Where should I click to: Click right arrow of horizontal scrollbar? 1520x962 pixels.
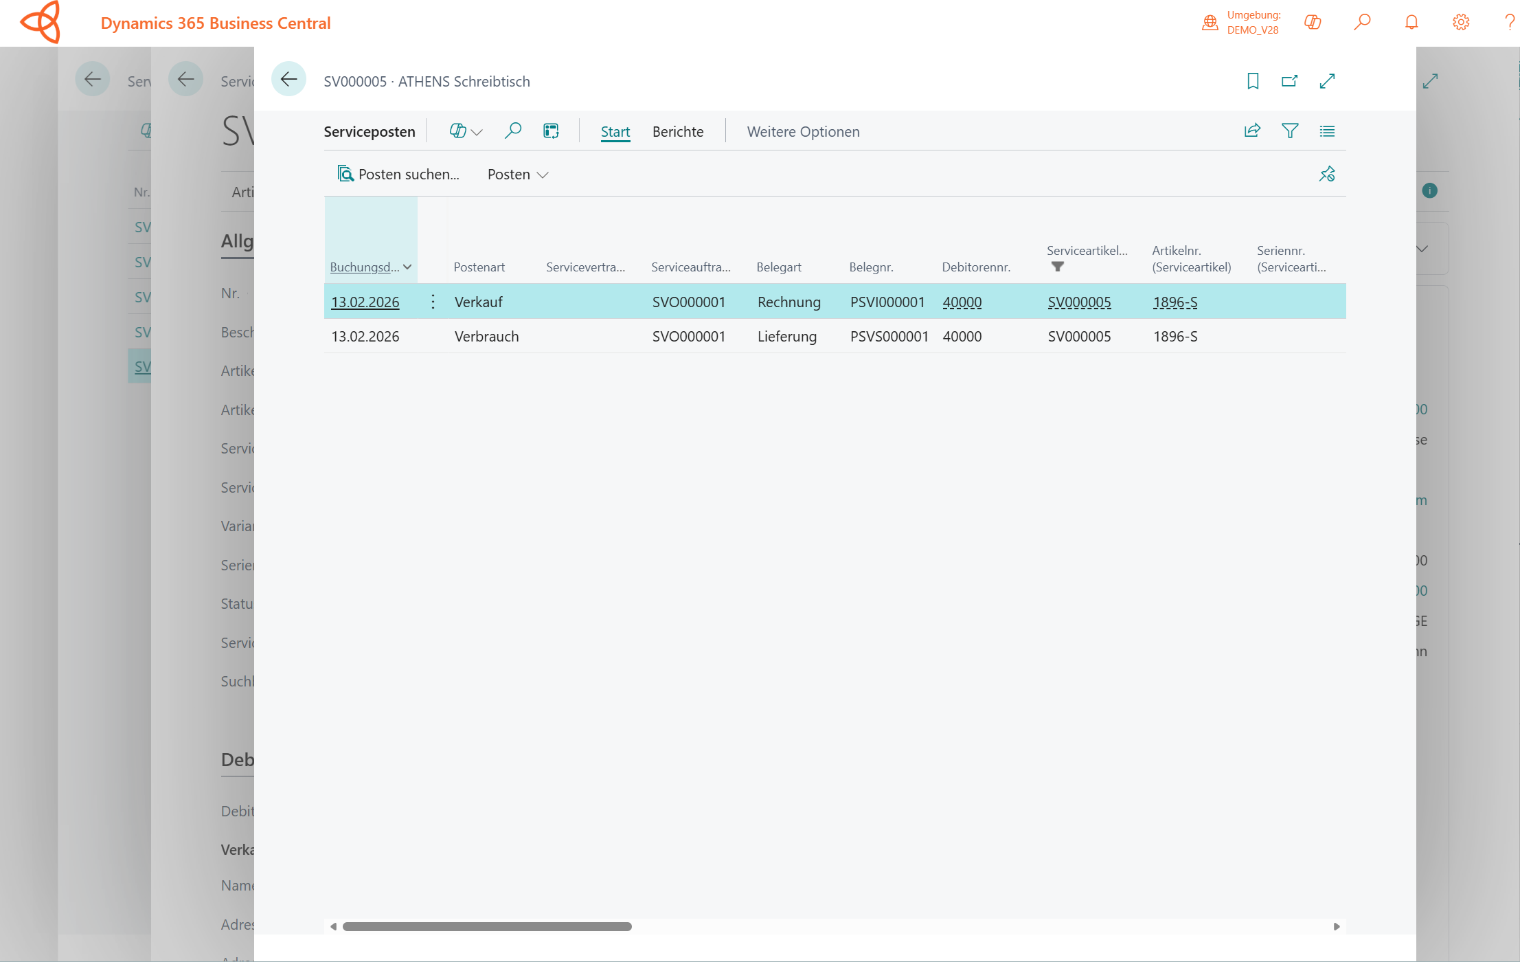click(x=1337, y=927)
